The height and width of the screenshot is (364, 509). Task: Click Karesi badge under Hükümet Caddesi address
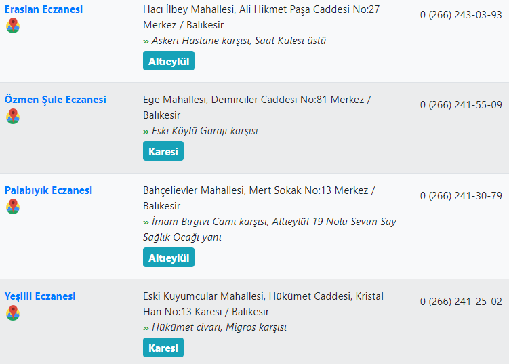tap(163, 348)
